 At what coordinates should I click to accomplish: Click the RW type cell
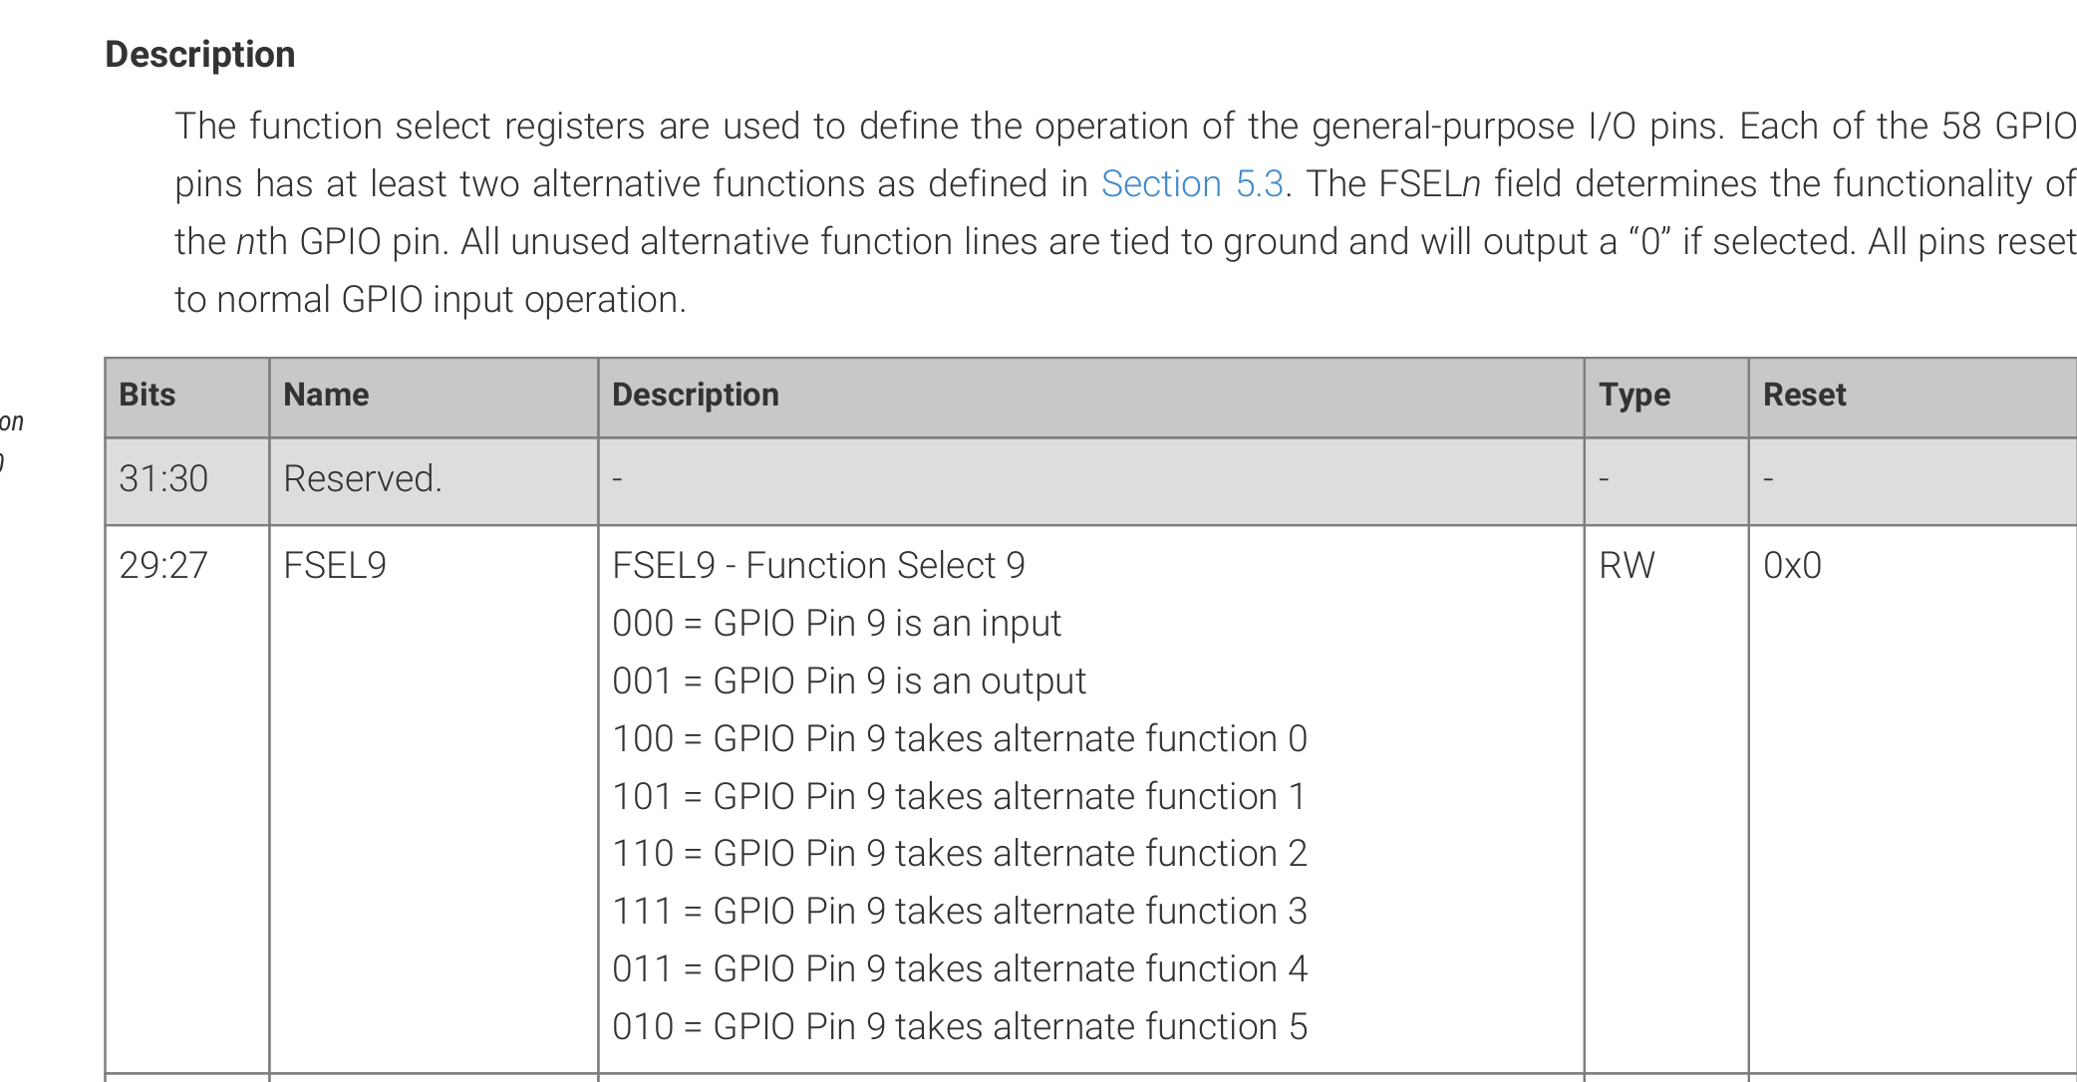tap(1627, 566)
